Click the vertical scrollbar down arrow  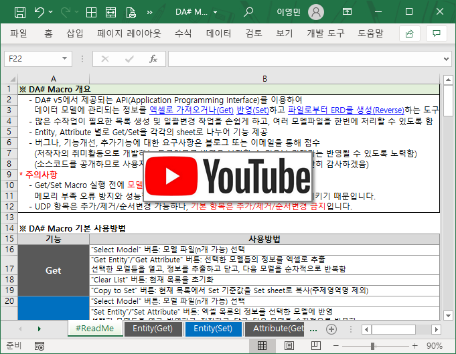coord(448,315)
